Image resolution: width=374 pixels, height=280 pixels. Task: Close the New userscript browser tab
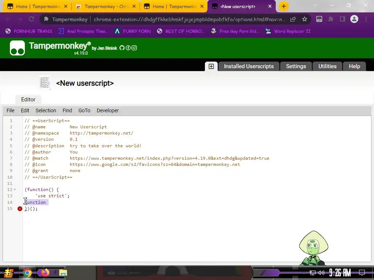[270, 7]
